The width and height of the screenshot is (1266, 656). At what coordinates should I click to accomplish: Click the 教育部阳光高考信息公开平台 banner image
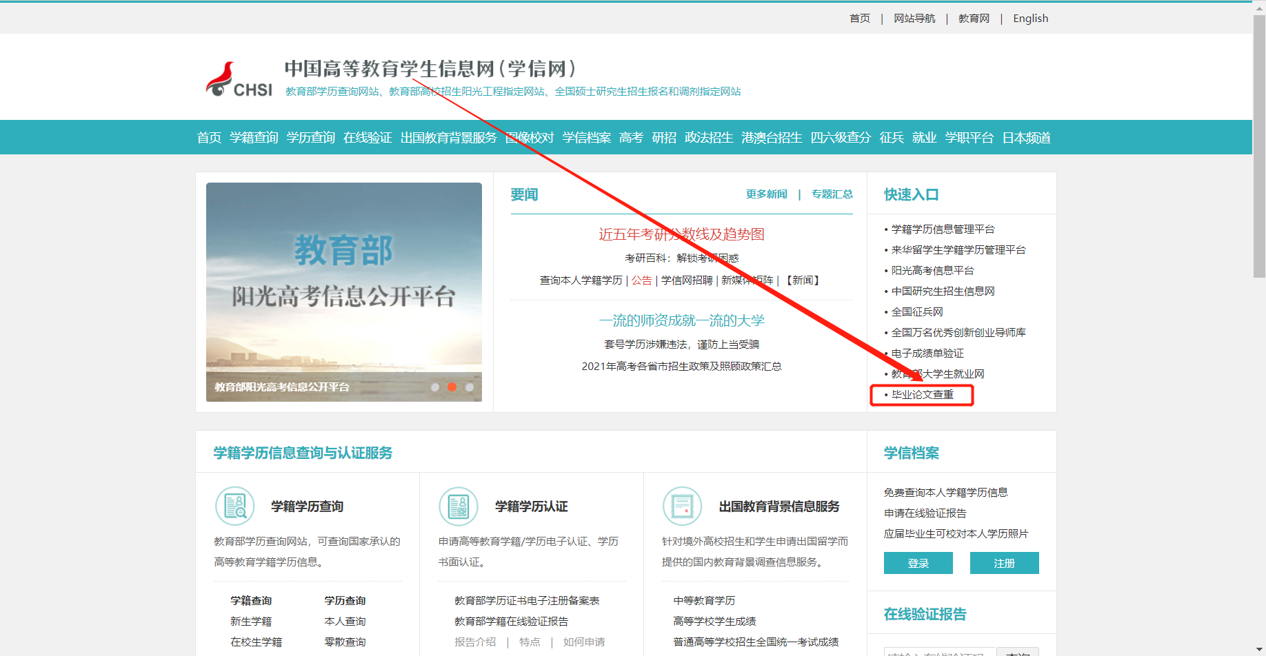(344, 291)
